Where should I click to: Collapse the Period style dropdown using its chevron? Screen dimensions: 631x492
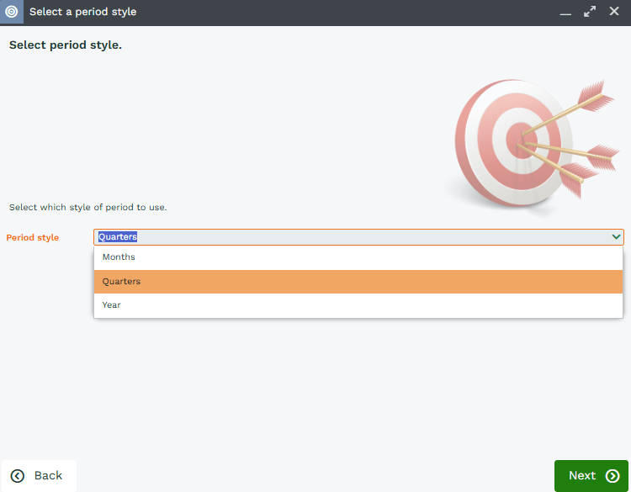617,237
